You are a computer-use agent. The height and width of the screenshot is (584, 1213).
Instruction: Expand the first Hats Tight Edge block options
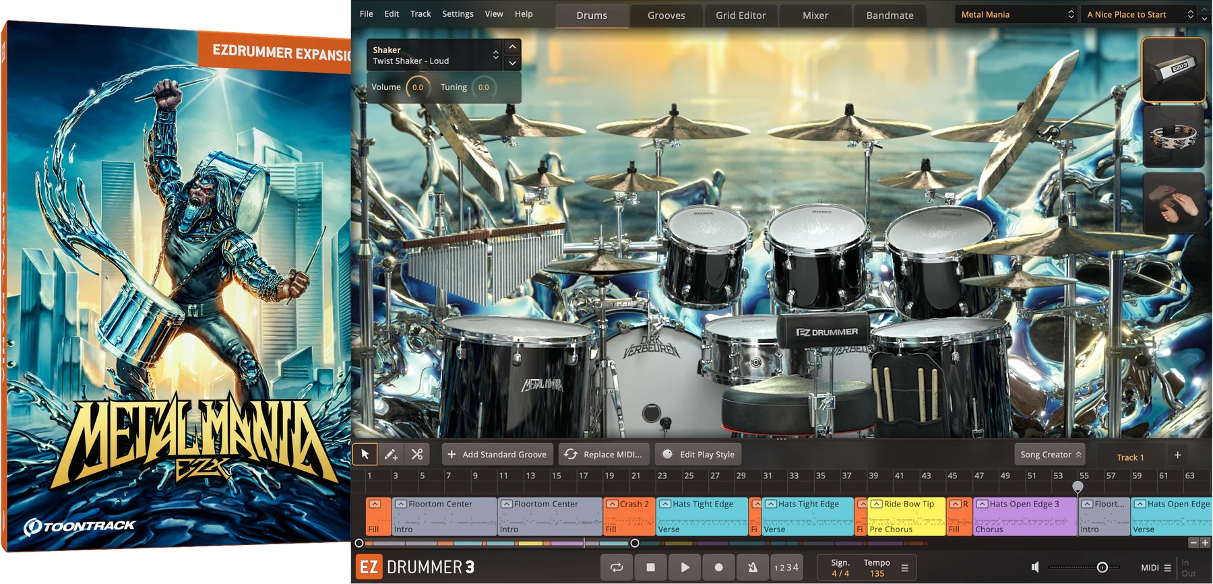[x=665, y=504]
